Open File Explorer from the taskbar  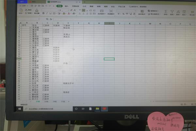(x=97, y=108)
